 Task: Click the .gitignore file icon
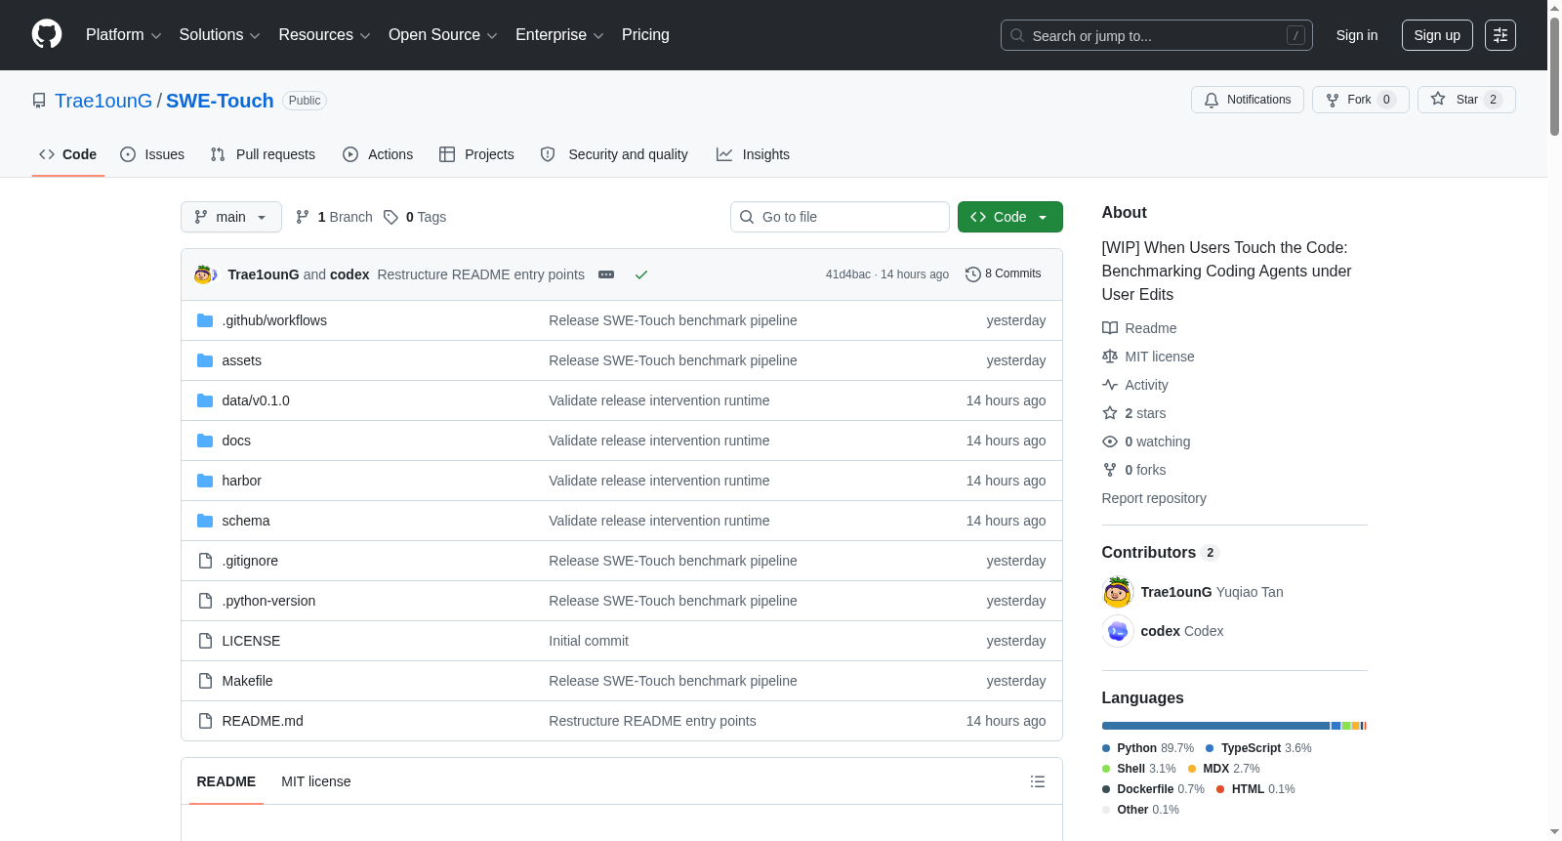pos(205,561)
